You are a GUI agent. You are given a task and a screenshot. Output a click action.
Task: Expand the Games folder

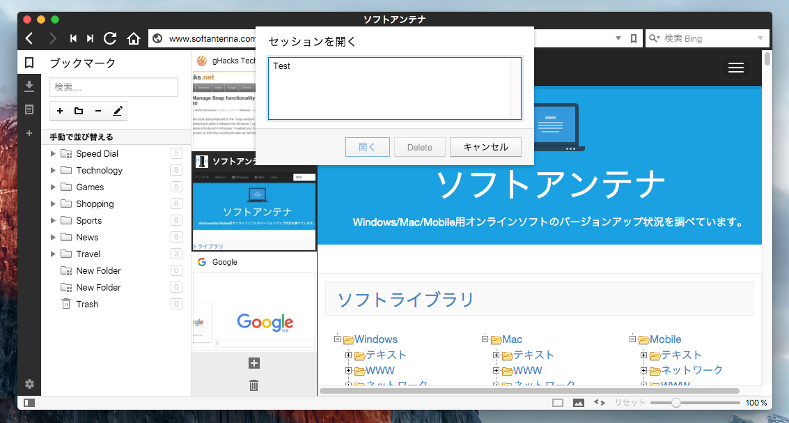click(x=54, y=187)
